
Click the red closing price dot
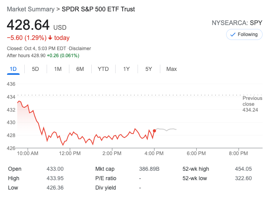(x=154, y=130)
